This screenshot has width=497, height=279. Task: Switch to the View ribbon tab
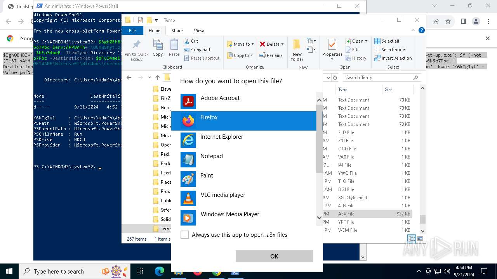click(199, 31)
